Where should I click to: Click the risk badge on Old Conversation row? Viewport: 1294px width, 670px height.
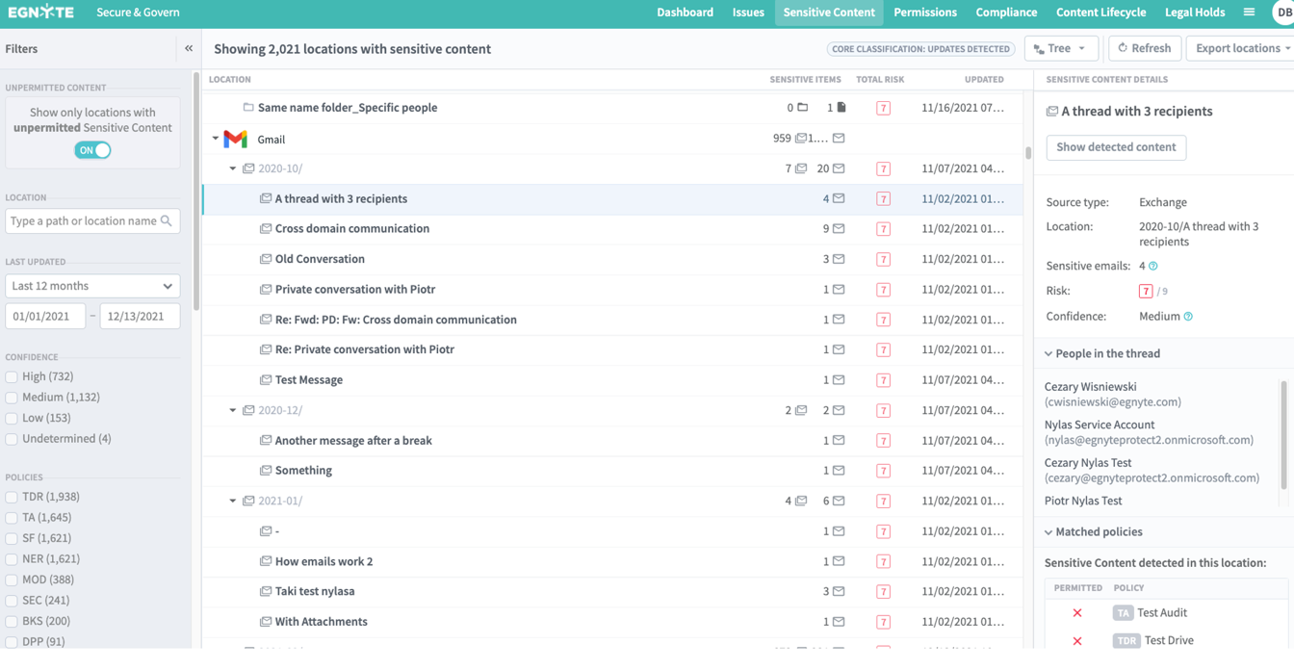click(883, 260)
